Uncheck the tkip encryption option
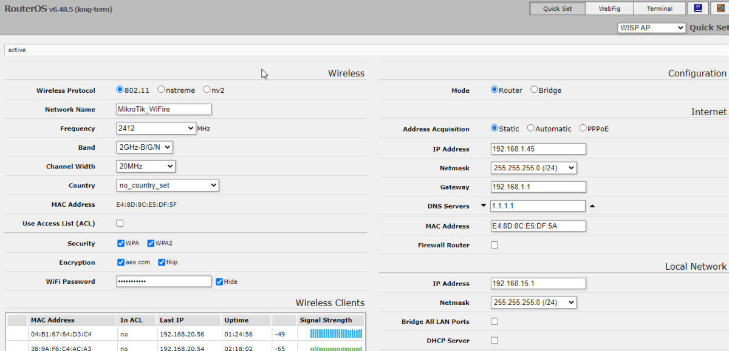 click(x=162, y=262)
